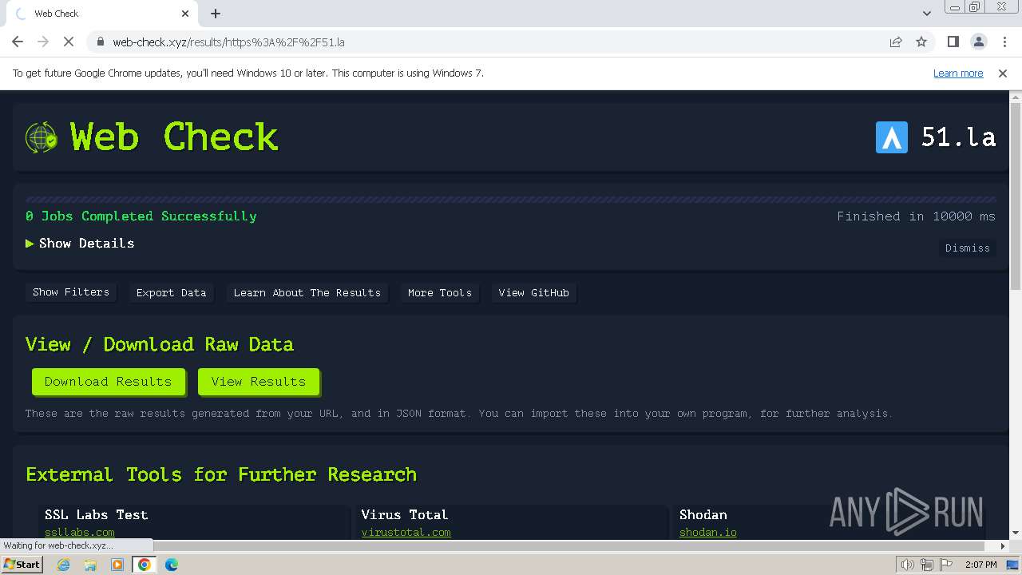Click Export Data button
Image resolution: width=1022 pixels, height=575 pixels.
pyautogui.click(x=171, y=293)
